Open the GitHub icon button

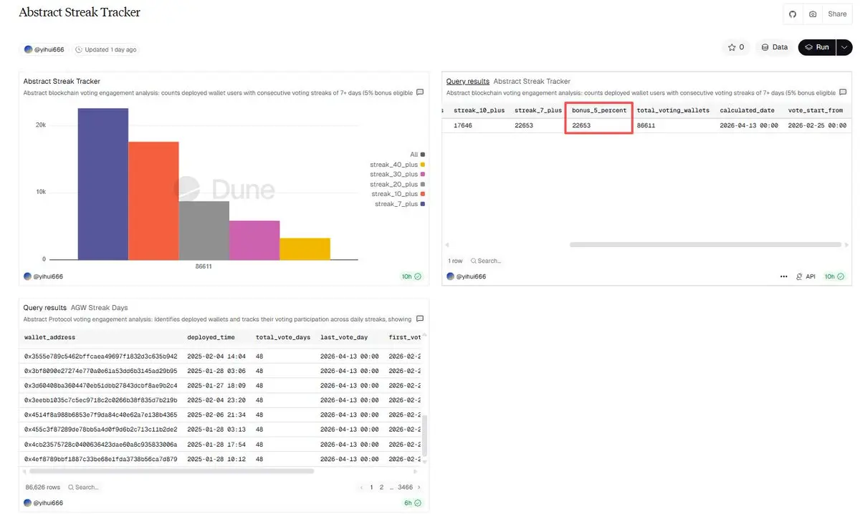click(792, 14)
